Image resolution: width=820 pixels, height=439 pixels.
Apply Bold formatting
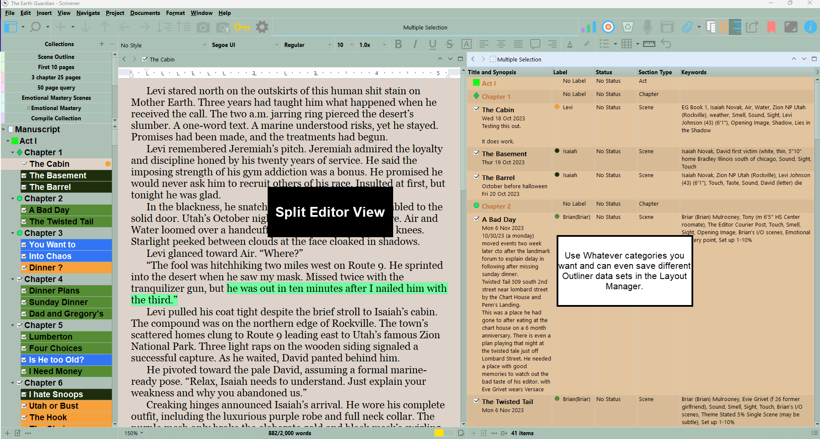[x=398, y=44]
